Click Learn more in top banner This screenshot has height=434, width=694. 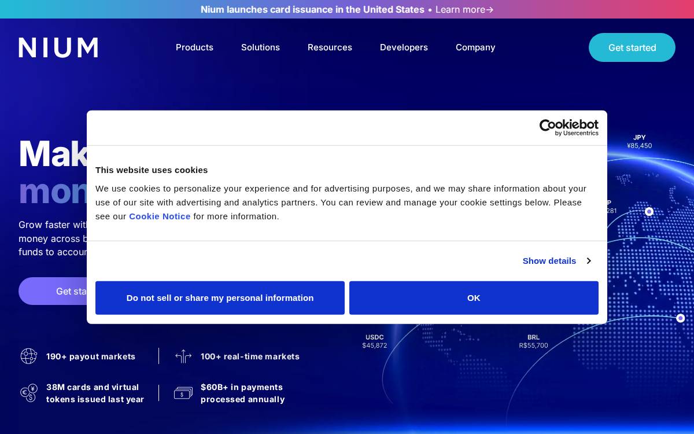click(460, 9)
